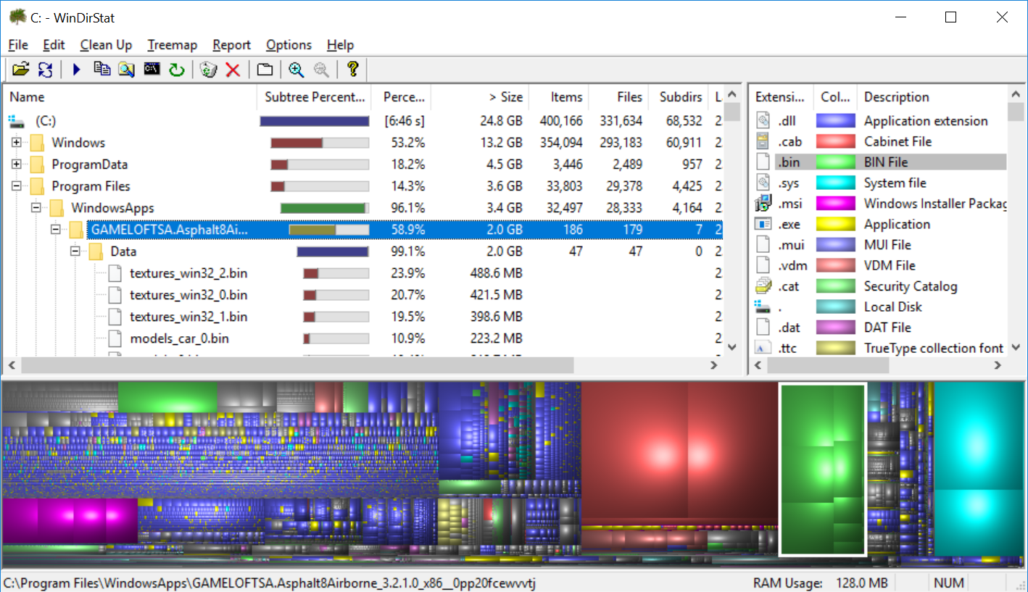Click the Explorer Here magnifier-folder icon
The image size is (1028, 592).
[127, 70]
